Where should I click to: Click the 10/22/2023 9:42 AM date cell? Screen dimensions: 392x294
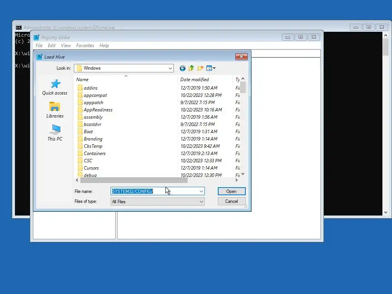tap(200, 146)
